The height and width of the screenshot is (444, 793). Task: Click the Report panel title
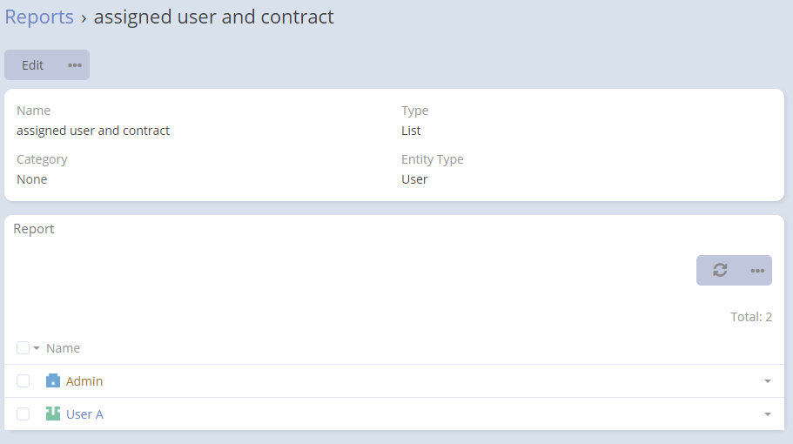[x=34, y=229]
